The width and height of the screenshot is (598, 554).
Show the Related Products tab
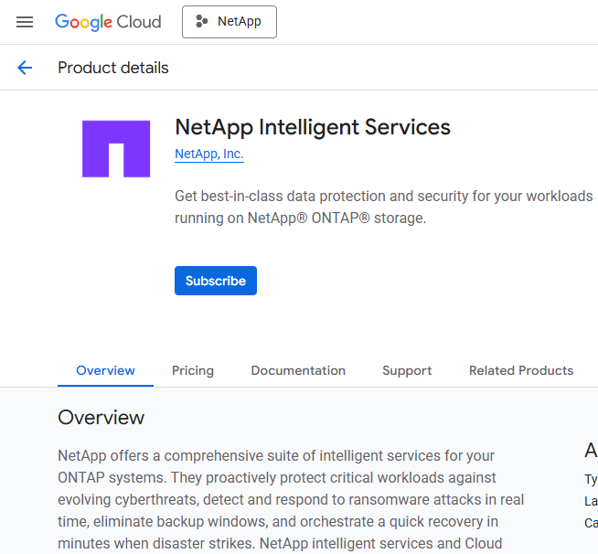[x=521, y=370]
